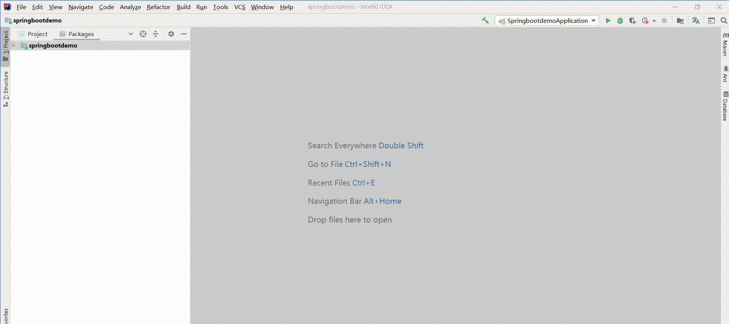Open the Run menu
Screen dimensions: 729x324
[202, 7]
